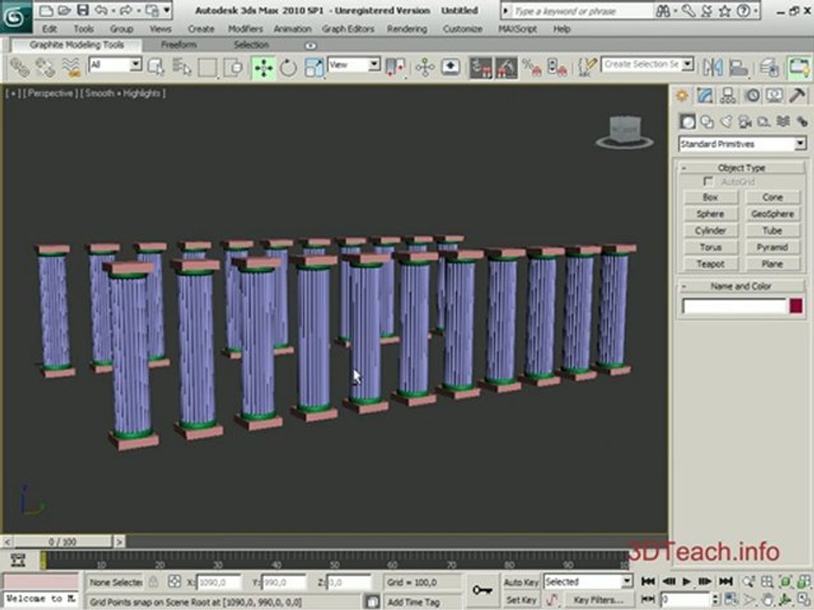The image size is (814, 610).
Task: Activate the Select and Rotate tool
Action: [x=288, y=68]
